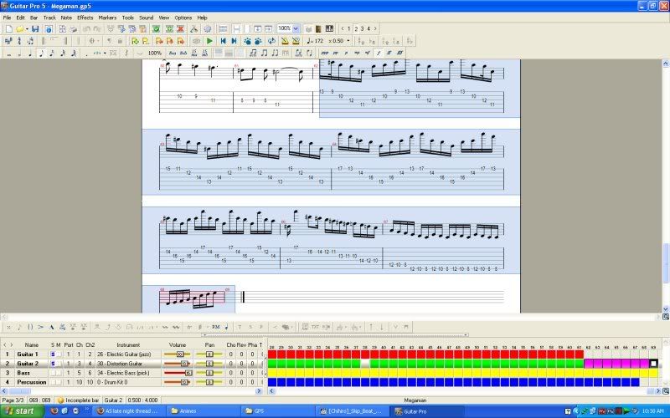Toggle Mute checkbox on Bass track
The width and height of the screenshot is (670, 418).
click(x=59, y=373)
